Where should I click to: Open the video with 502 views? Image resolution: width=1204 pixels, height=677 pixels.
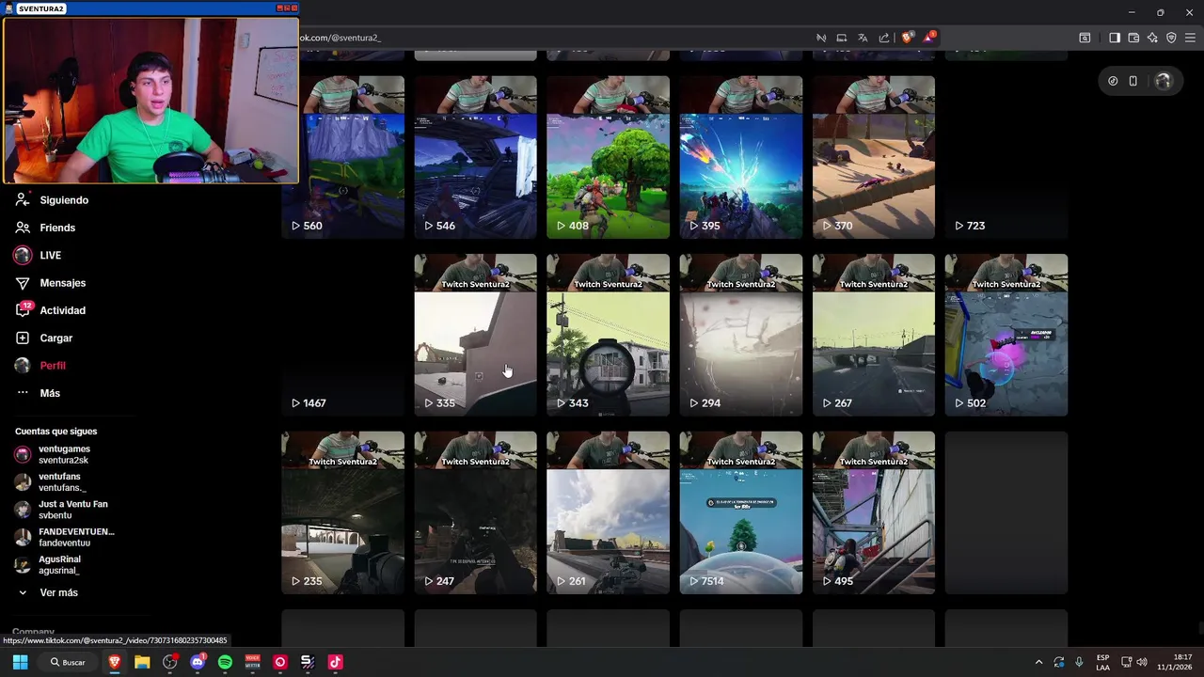1006,335
